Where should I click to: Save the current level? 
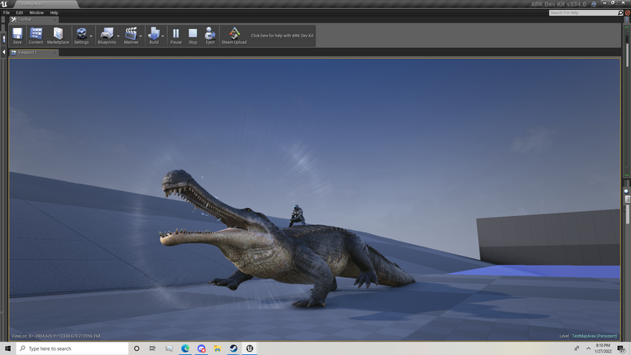click(x=17, y=36)
